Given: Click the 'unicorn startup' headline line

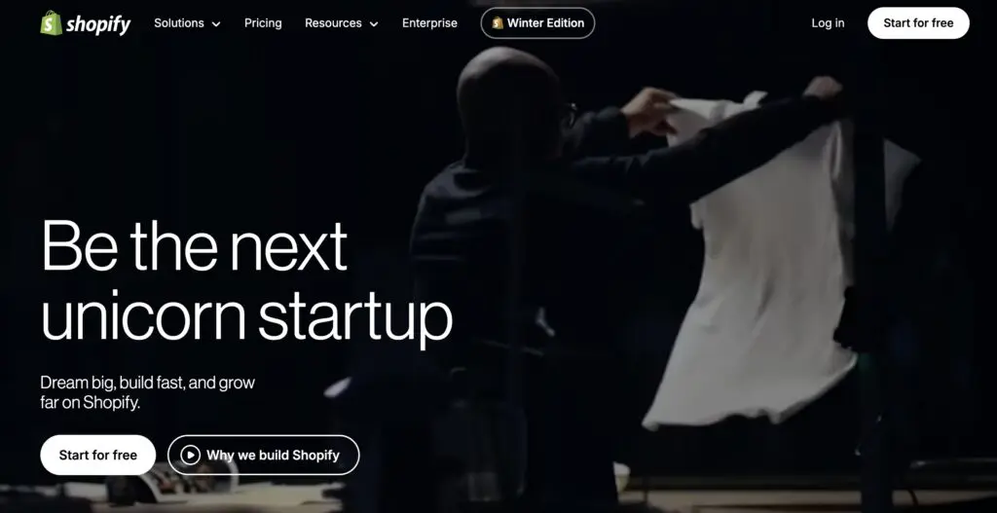Looking at the screenshot, I should click(x=246, y=317).
